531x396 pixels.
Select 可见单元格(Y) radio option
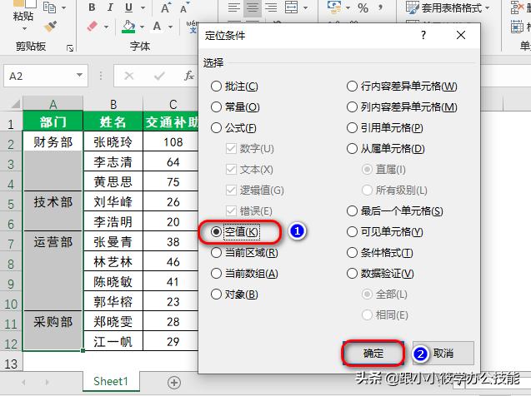point(385,232)
